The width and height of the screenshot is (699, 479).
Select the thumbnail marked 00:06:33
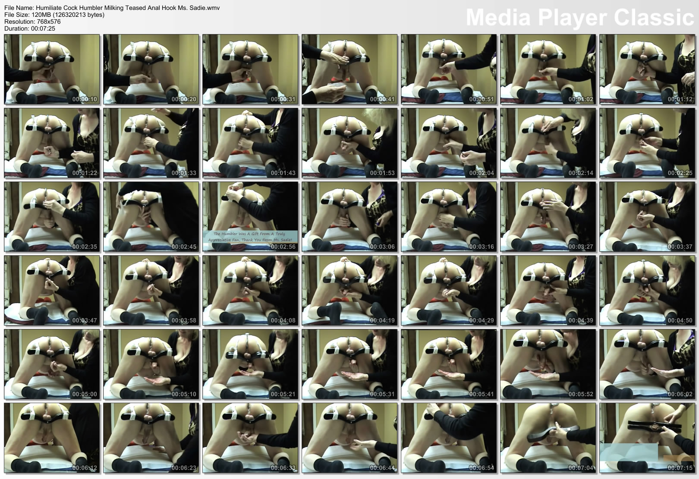(x=250, y=438)
